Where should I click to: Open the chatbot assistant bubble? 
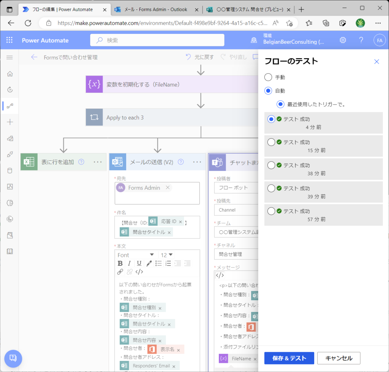pos(13,359)
